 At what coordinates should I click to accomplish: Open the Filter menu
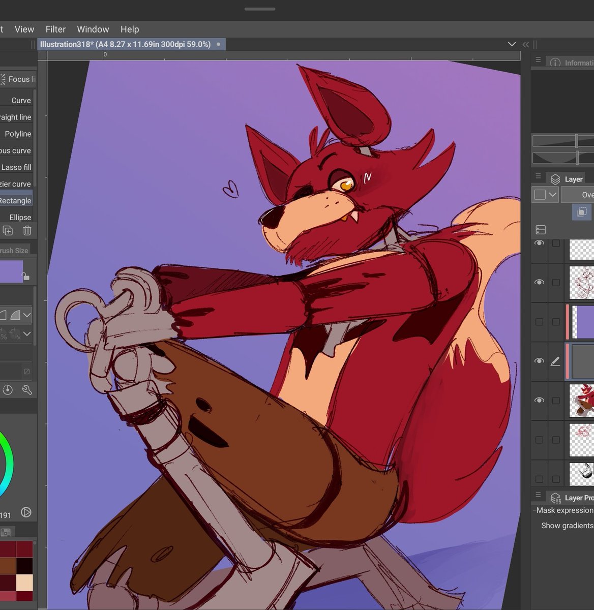(55, 29)
